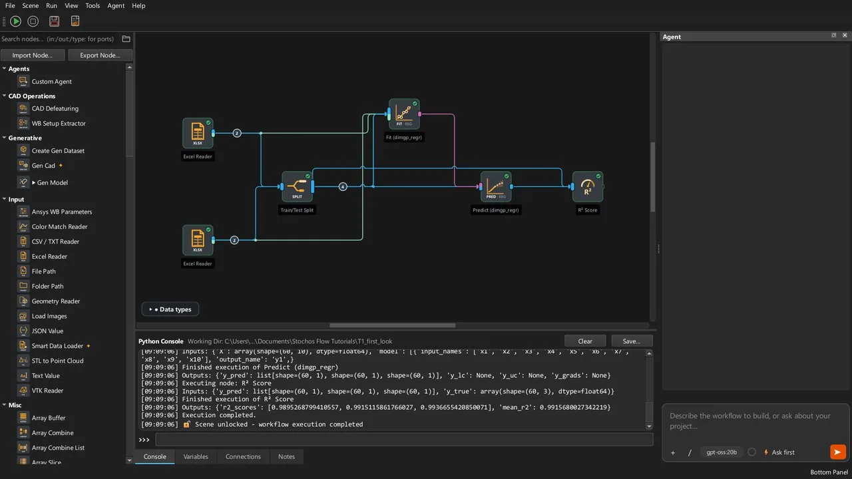Screen dimensions: 852x479
Task: Add an attachment with the plus button
Action: (x=673, y=452)
